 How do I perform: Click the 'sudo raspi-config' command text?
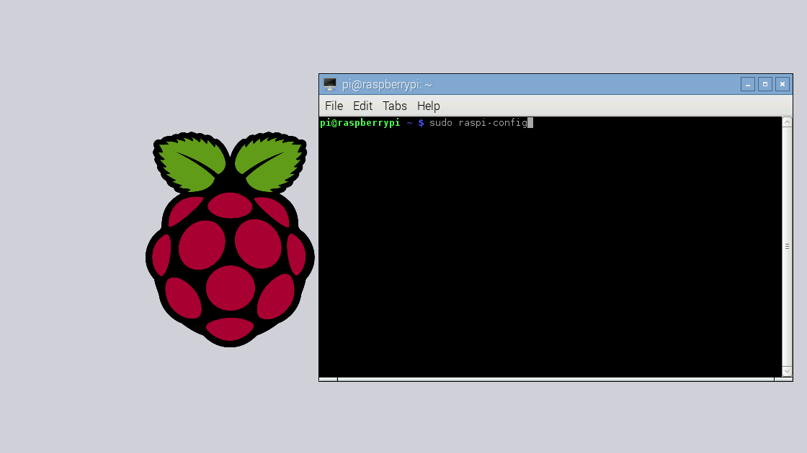tap(478, 123)
